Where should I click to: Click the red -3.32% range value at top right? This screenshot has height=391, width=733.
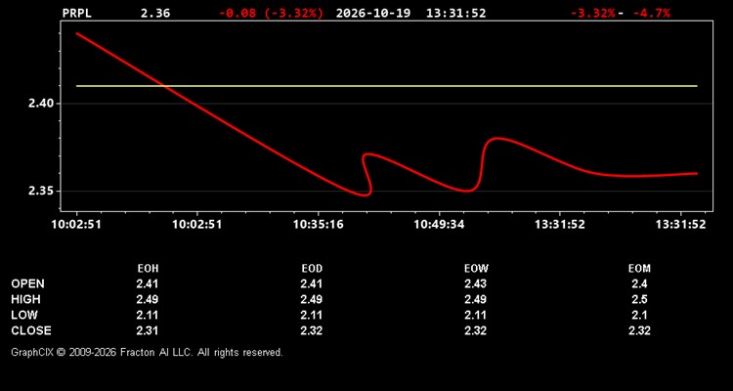[x=593, y=13]
